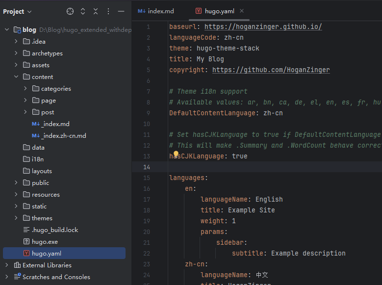The width and height of the screenshot is (382, 285).
Task: Hide the Project tool window
Action: (121, 11)
